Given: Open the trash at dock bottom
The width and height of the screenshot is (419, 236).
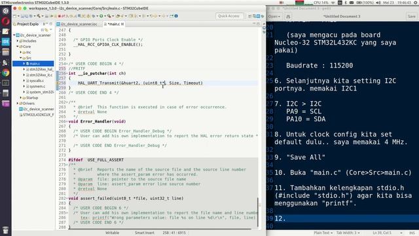Looking at the screenshot, I should tap(6, 230).
